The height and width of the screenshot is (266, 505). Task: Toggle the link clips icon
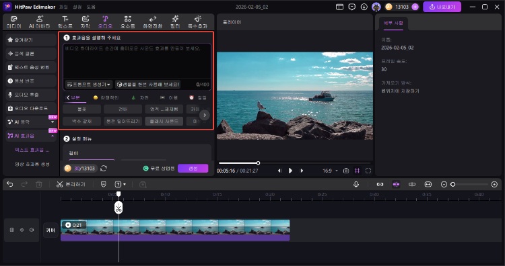[380, 184]
